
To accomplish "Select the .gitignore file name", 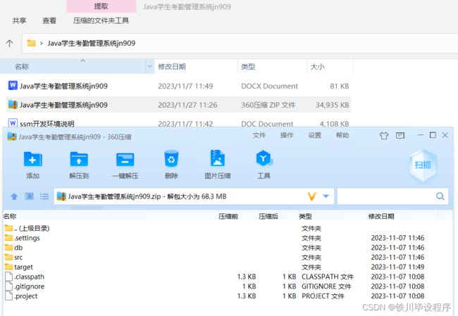I will click(29, 286).
